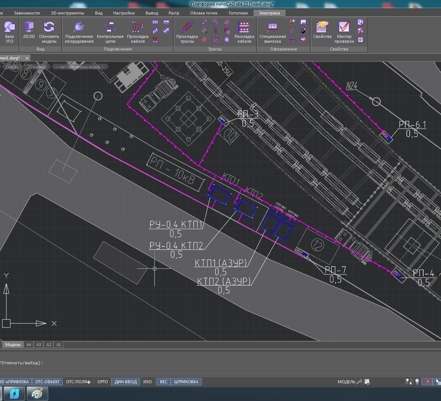Open the Раскладка кабеля tool
The image size is (441, 401).
pyautogui.click(x=244, y=32)
